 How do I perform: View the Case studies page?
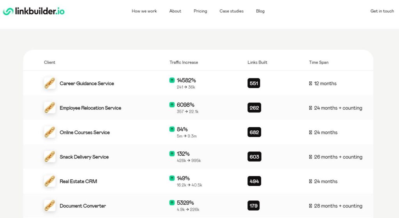[231, 11]
